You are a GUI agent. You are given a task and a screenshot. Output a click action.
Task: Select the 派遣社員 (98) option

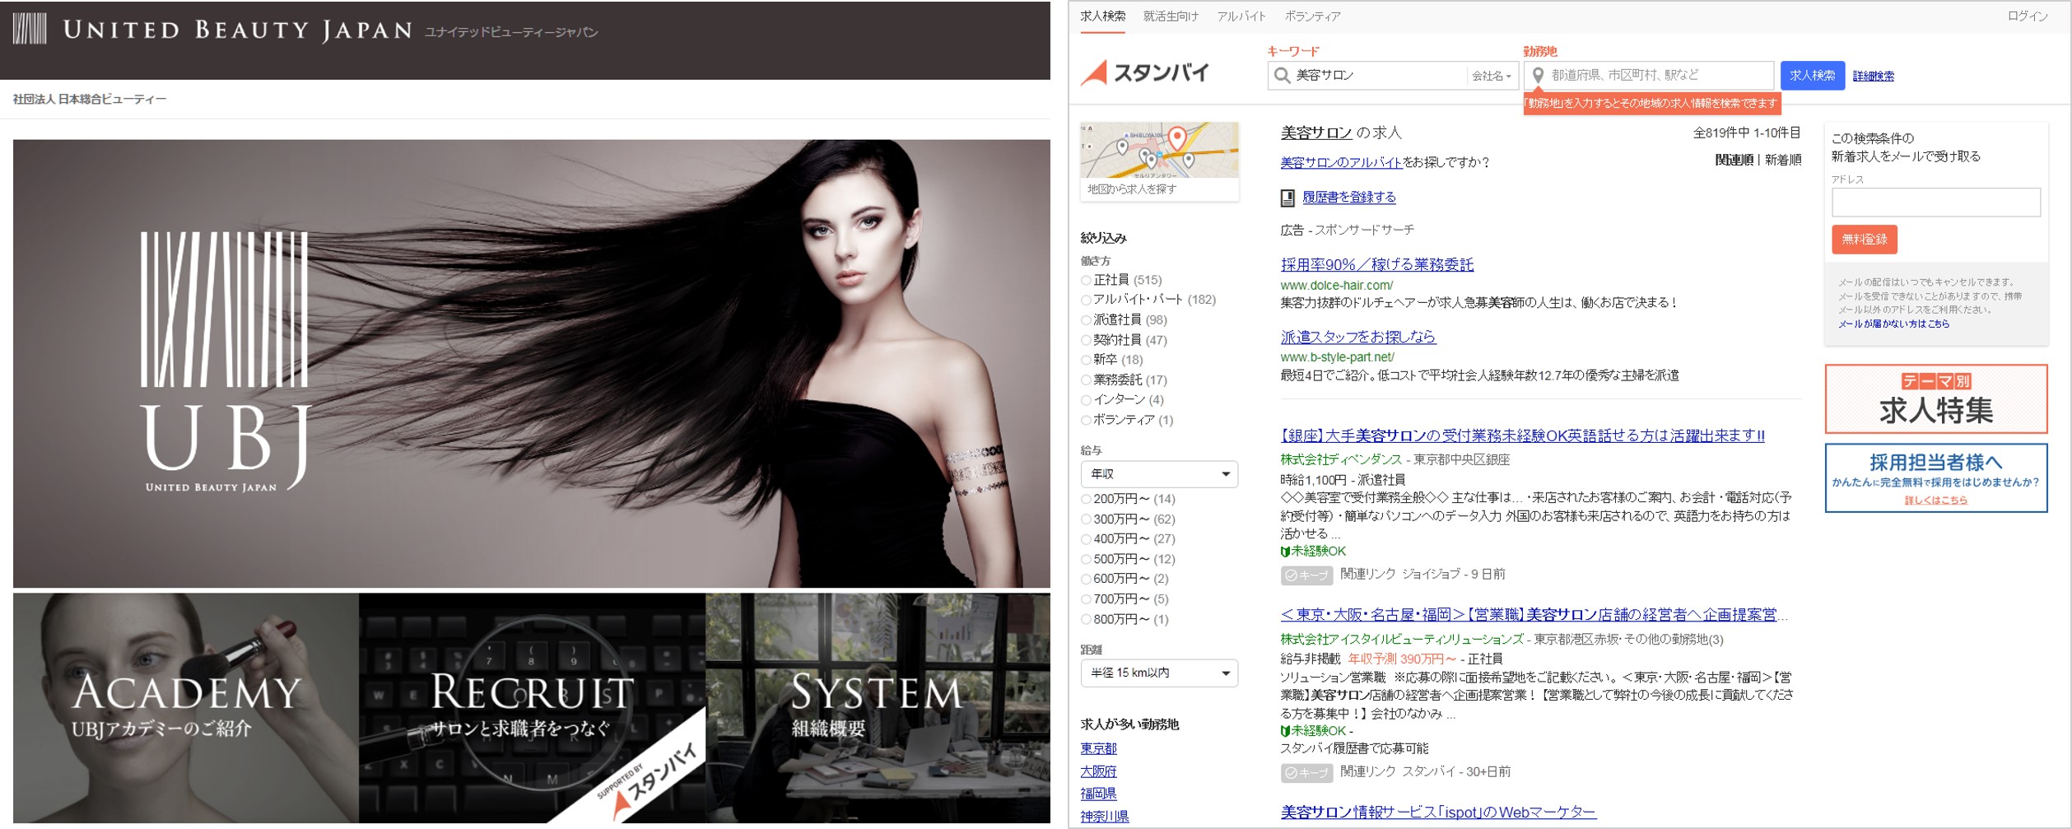(x=1086, y=320)
